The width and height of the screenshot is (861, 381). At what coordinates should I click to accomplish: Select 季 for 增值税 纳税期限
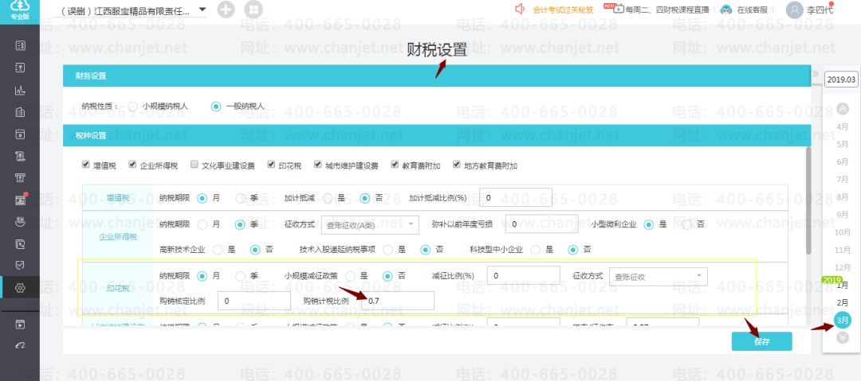(x=240, y=198)
